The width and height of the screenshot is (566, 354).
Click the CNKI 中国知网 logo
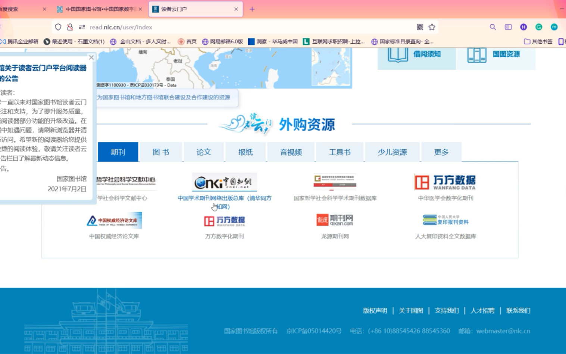point(224,182)
